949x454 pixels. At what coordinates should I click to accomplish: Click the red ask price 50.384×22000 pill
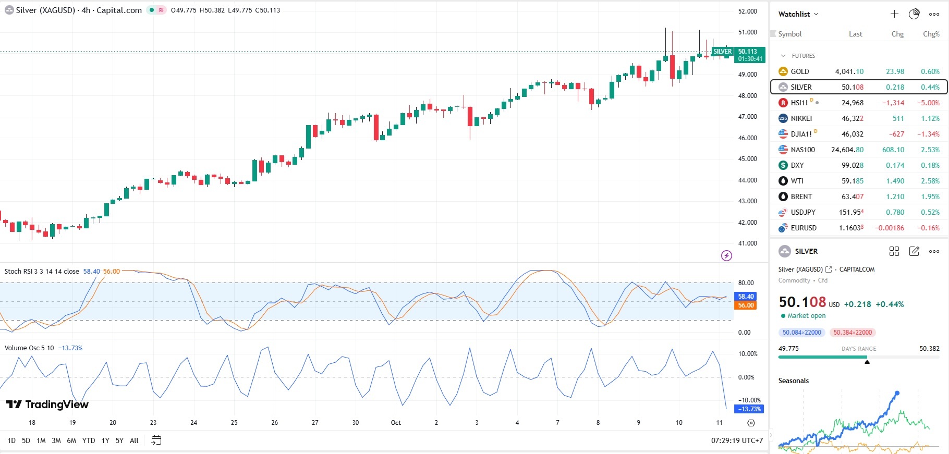[x=853, y=333]
